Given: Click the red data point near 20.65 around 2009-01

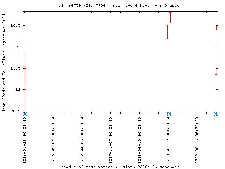Looking at the screenshot, I should click(x=167, y=32).
